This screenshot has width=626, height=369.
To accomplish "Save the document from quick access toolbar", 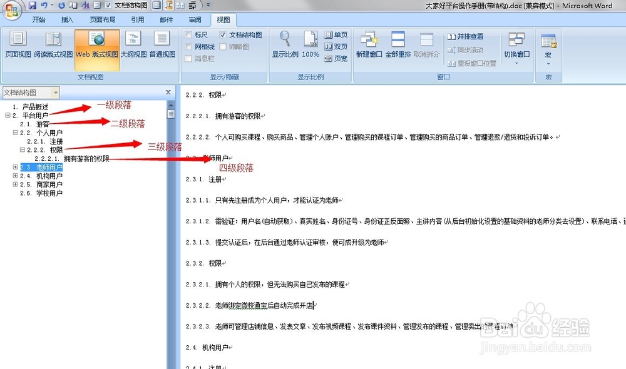I will click(33, 6).
